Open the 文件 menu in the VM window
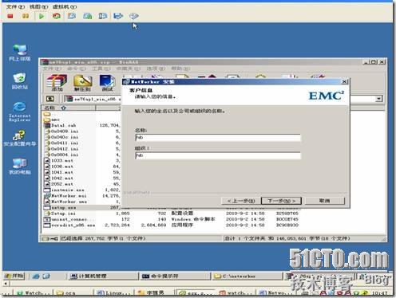The width and height of the screenshot is (396, 298). (x=15, y=6)
